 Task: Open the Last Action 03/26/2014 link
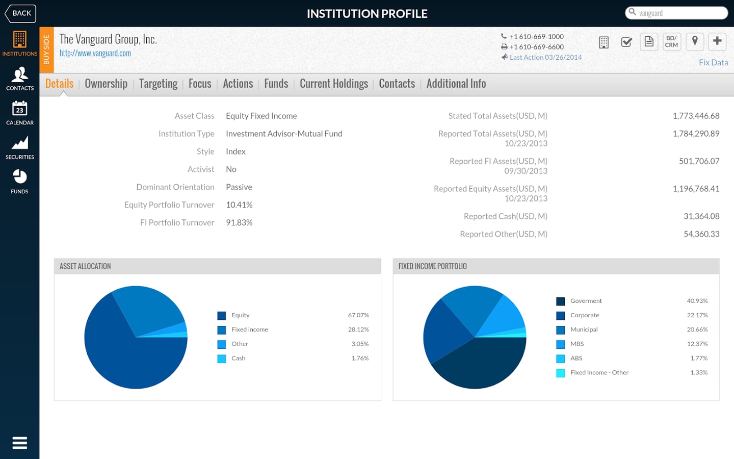pyautogui.click(x=545, y=57)
